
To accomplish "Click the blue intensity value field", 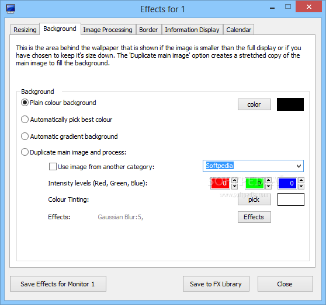I will 287,183.
